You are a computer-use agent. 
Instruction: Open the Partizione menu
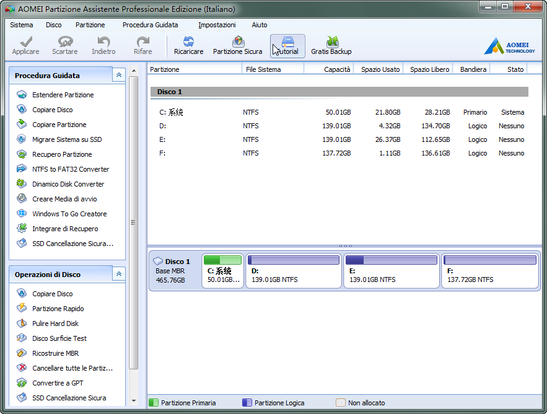(x=90, y=25)
